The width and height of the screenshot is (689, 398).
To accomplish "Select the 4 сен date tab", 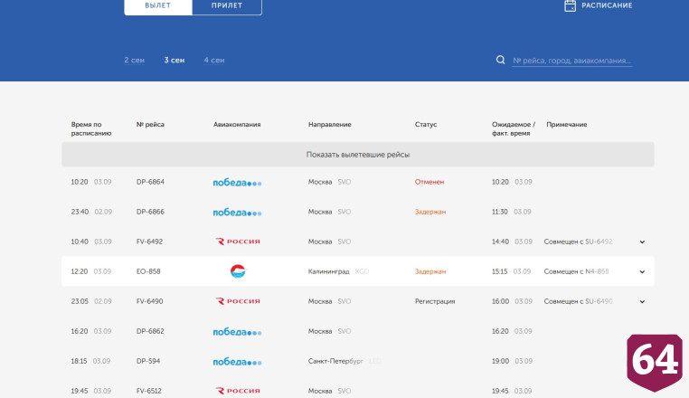I will (x=214, y=61).
